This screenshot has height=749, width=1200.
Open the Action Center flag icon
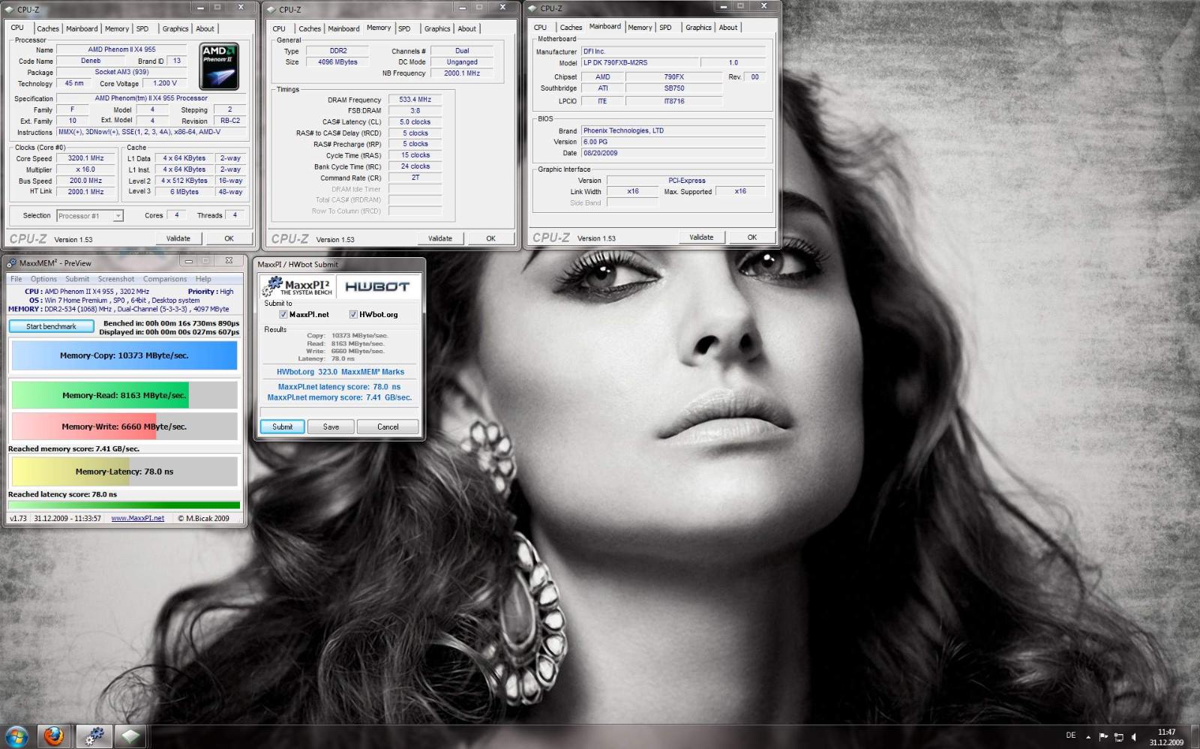point(1103,737)
